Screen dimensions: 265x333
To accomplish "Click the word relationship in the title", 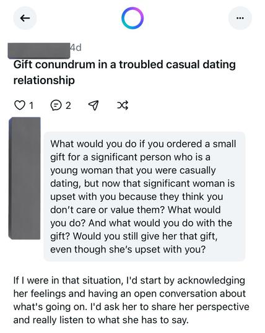I will (x=44, y=80).
